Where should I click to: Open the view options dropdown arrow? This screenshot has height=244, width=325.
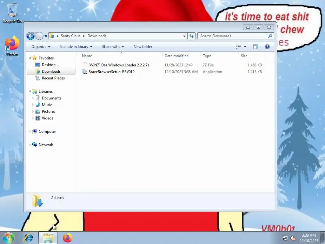[x=245, y=47]
